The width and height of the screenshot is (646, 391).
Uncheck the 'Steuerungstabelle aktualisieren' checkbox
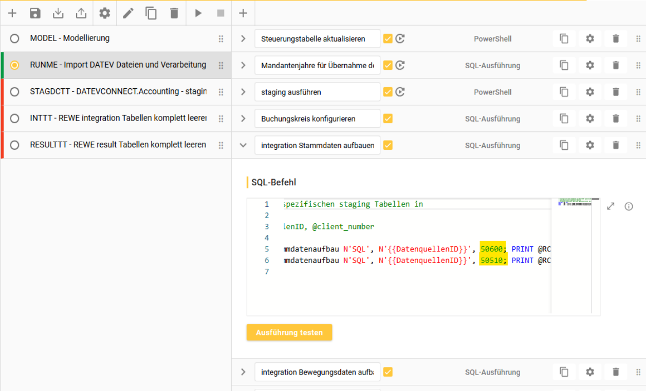[x=388, y=38]
